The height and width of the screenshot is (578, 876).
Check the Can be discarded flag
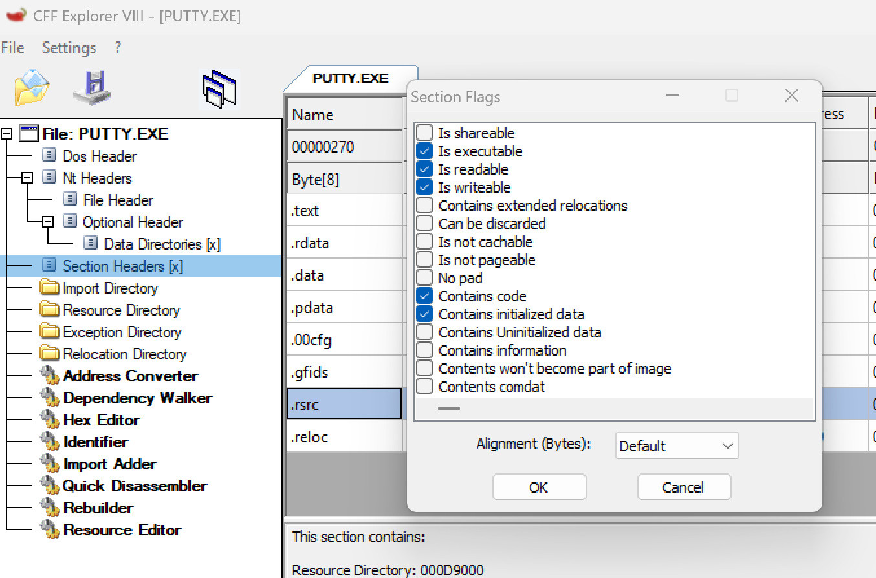pyautogui.click(x=424, y=224)
